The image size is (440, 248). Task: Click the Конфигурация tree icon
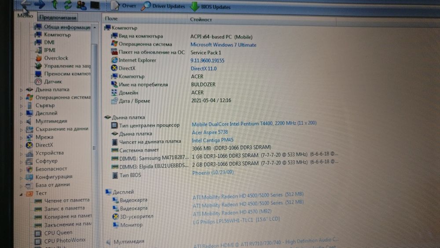[29, 177]
